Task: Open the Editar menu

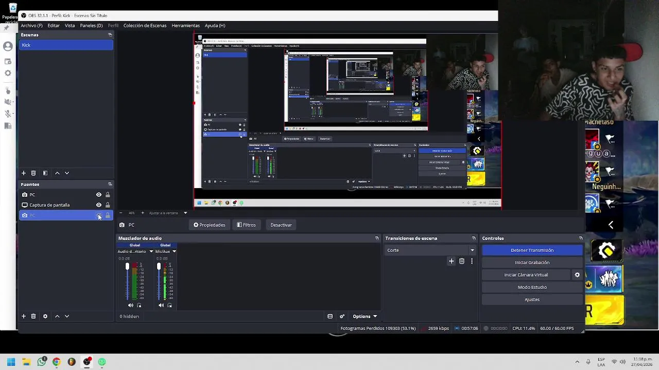Action: [54, 26]
